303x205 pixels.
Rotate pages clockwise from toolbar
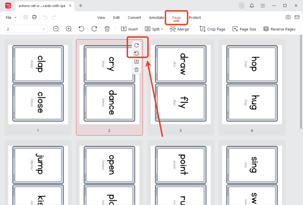tap(94, 29)
